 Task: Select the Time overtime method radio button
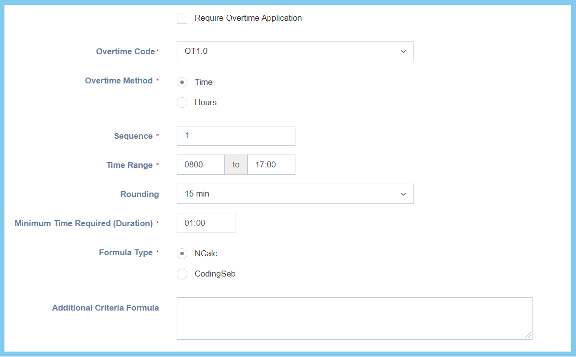click(x=182, y=82)
